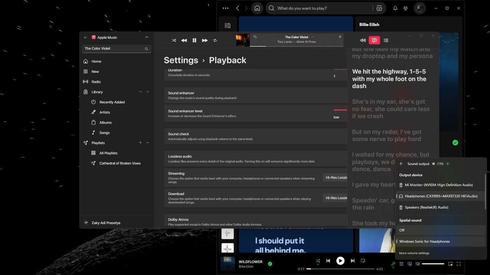This screenshot has height=275, width=490.
Task: Open Radio in Apple Music sidebar
Action: tap(116, 82)
